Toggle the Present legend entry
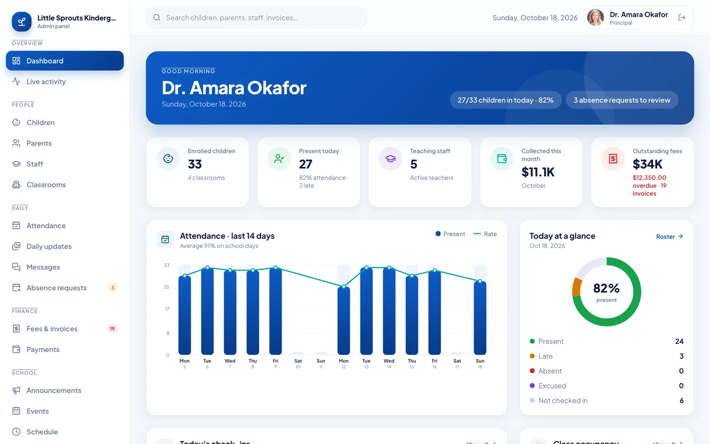 pos(450,234)
